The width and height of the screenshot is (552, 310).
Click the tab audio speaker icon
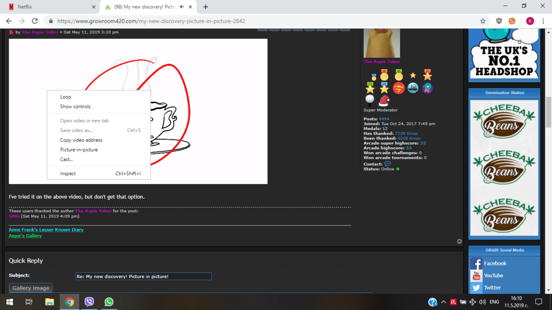(182, 7)
